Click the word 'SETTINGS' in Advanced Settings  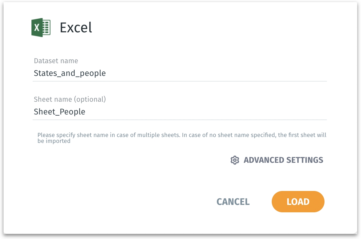304,160
